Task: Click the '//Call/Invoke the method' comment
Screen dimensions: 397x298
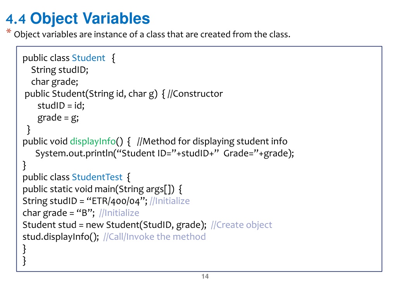Action: point(154,237)
